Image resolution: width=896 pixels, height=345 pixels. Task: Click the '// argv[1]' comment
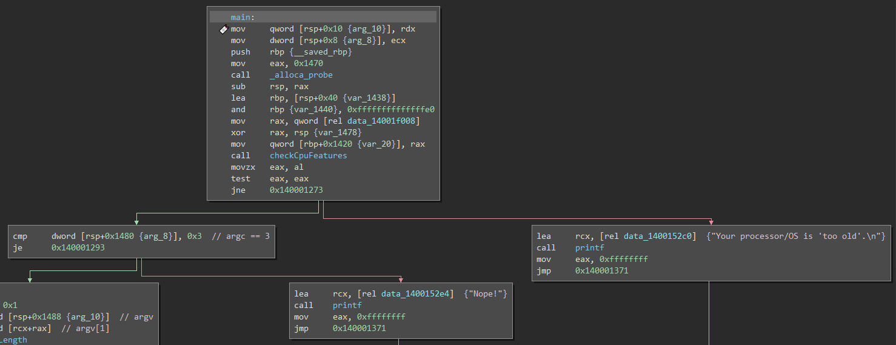tap(85, 329)
